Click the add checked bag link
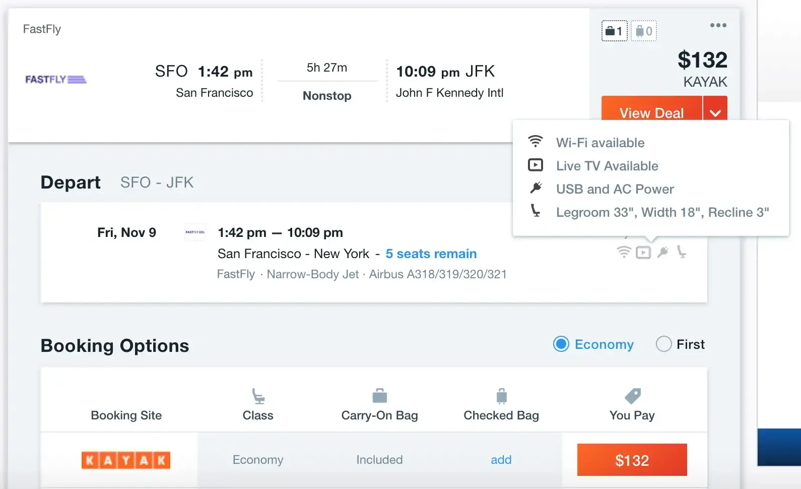This screenshot has height=489, width=801. click(x=501, y=460)
